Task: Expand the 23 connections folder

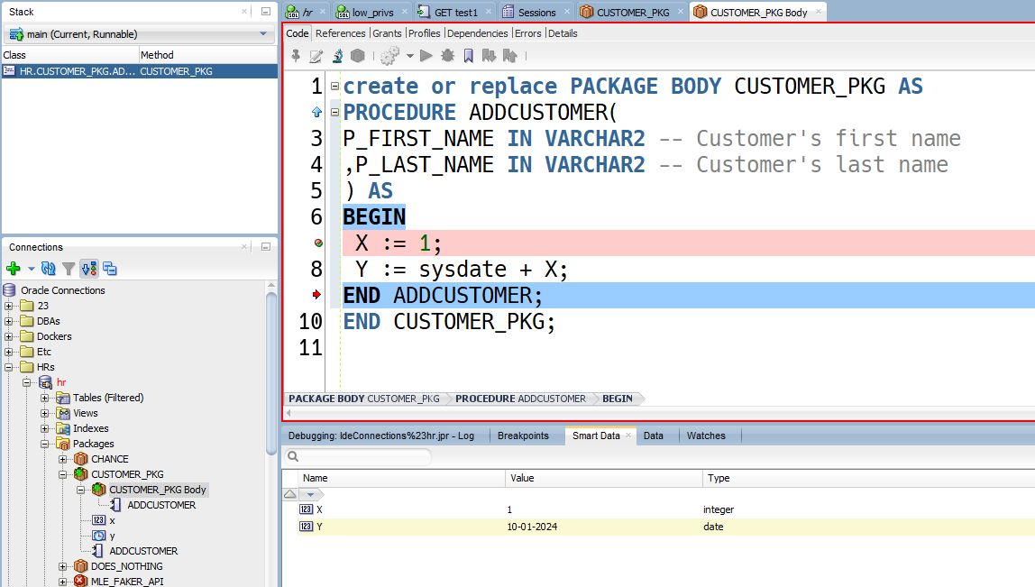Action: tap(9, 306)
